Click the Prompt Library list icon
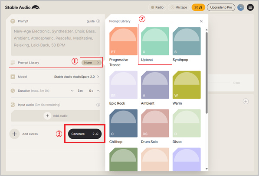Image resolution: width=259 pixels, height=176 pixels. click(13, 63)
